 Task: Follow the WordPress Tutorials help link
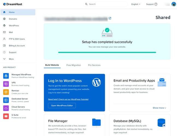[x=68, y=99]
